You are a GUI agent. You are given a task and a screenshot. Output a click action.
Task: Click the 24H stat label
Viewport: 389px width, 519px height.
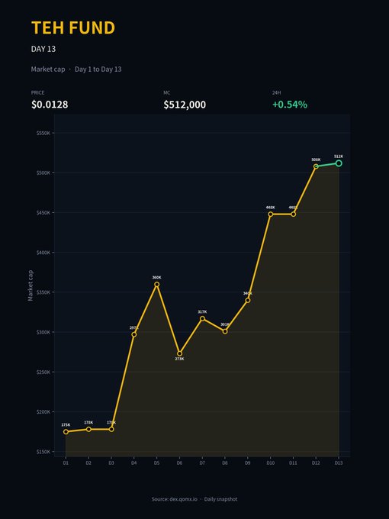coord(277,92)
